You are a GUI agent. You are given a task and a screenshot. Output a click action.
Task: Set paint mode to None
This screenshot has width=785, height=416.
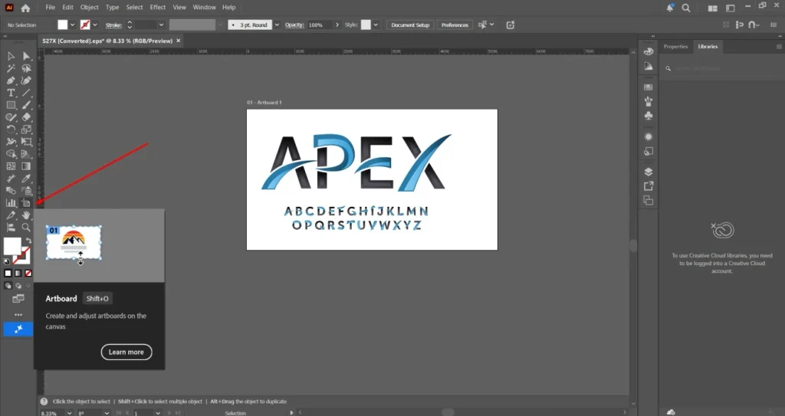click(28, 274)
